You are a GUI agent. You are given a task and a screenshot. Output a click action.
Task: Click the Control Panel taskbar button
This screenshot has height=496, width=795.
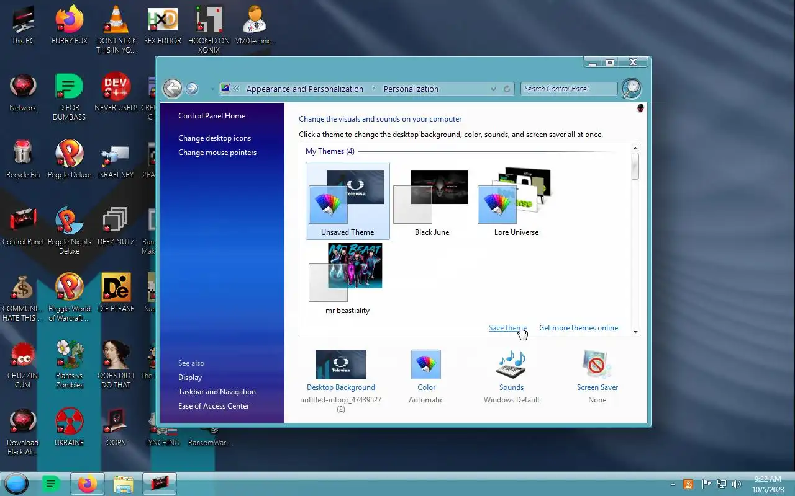click(160, 484)
